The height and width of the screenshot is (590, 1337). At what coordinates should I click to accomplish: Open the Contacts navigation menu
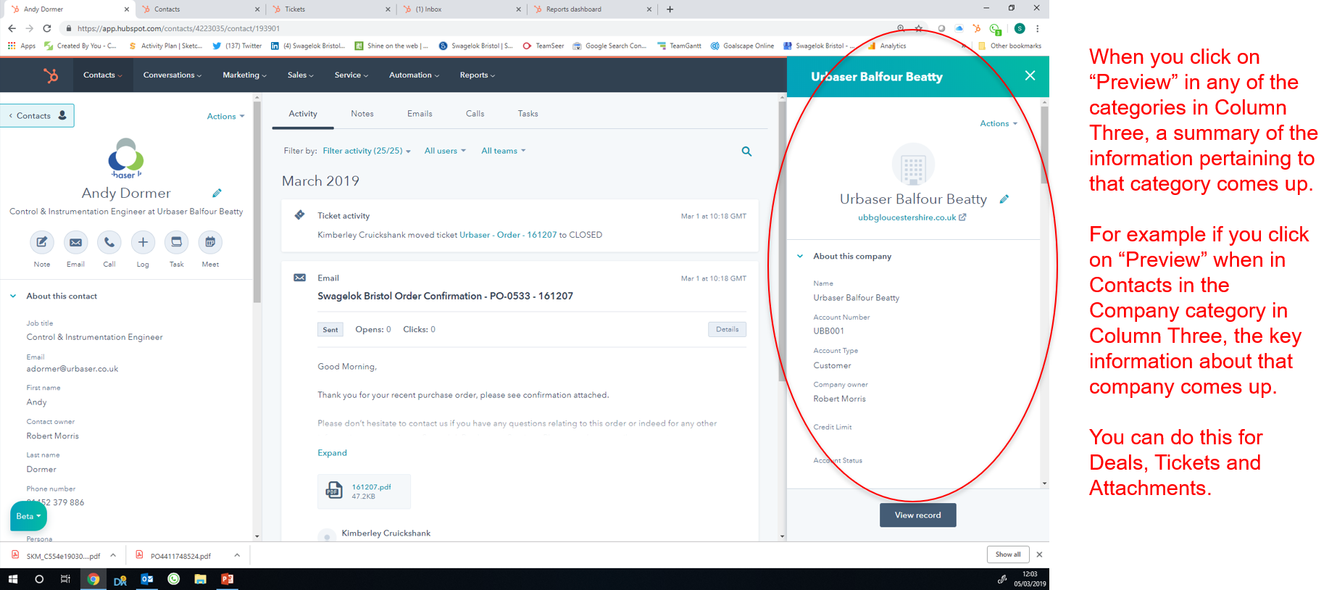click(x=102, y=75)
